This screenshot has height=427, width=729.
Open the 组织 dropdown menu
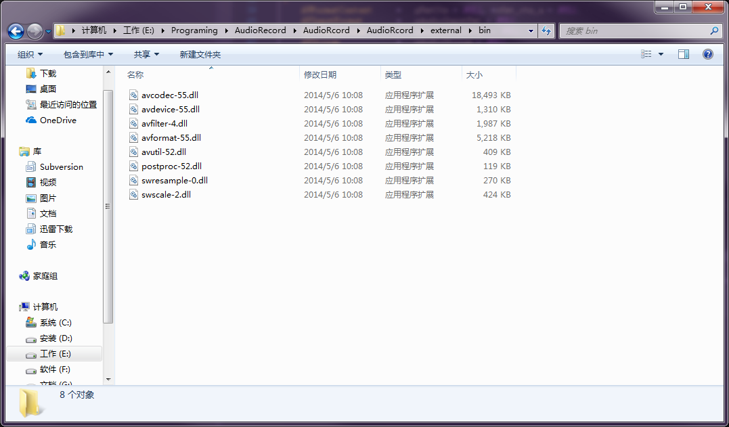point(30,54)
